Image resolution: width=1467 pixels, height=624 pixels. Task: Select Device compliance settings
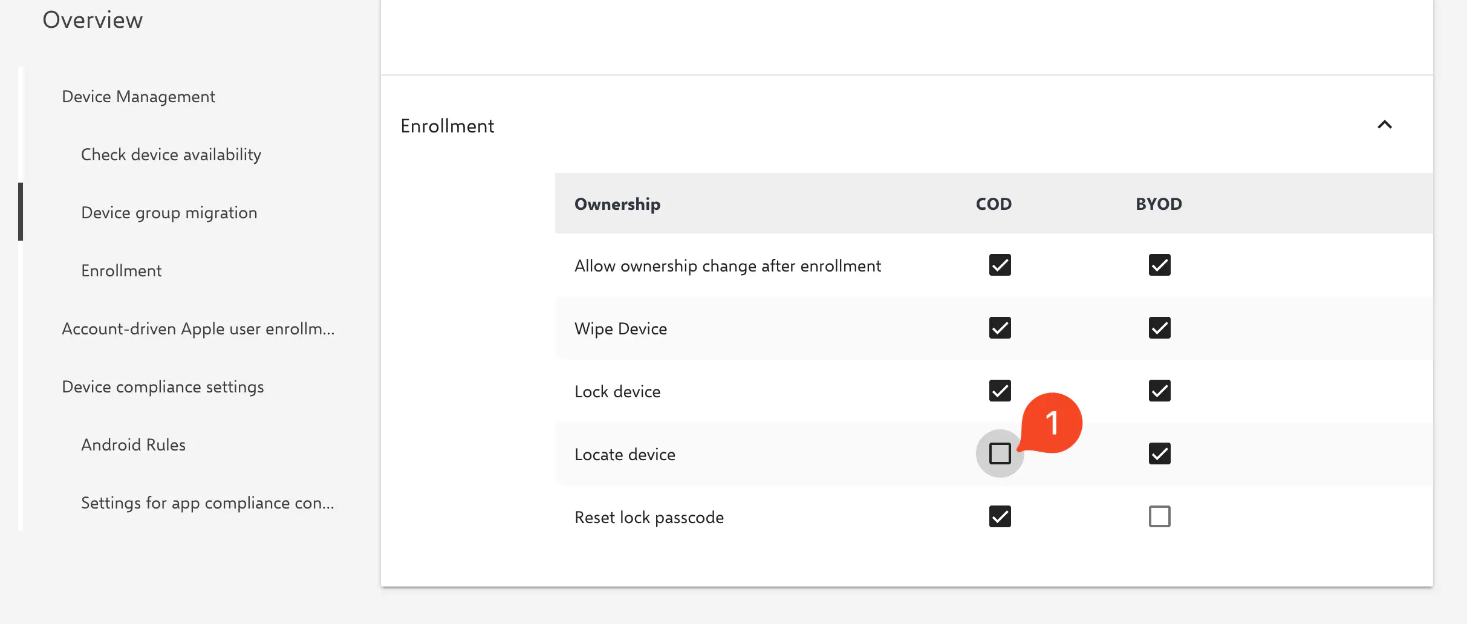tap(163, 387)
